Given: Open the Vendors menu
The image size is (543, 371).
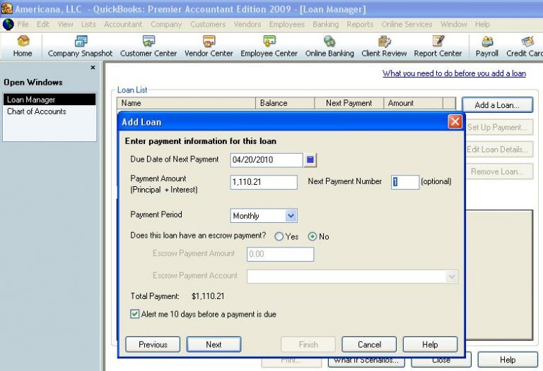Looking at the screenshot, I should pos(247,24).
